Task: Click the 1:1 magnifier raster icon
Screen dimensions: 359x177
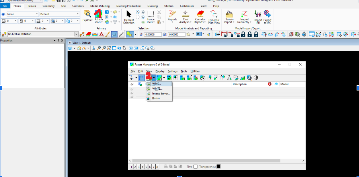Action: 249,78
